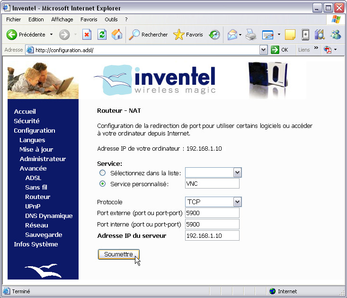Expand the Liens toolbar chevron
This screenshot has height=298, width=347.
[x=316, y=48]
